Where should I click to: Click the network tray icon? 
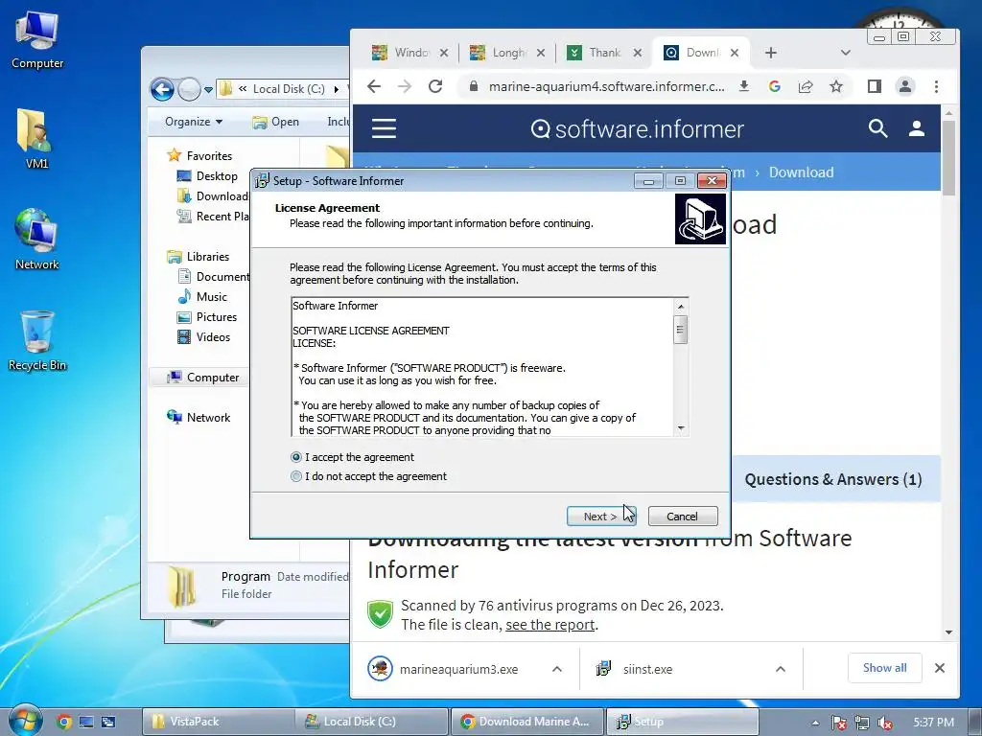coord(862,723)
